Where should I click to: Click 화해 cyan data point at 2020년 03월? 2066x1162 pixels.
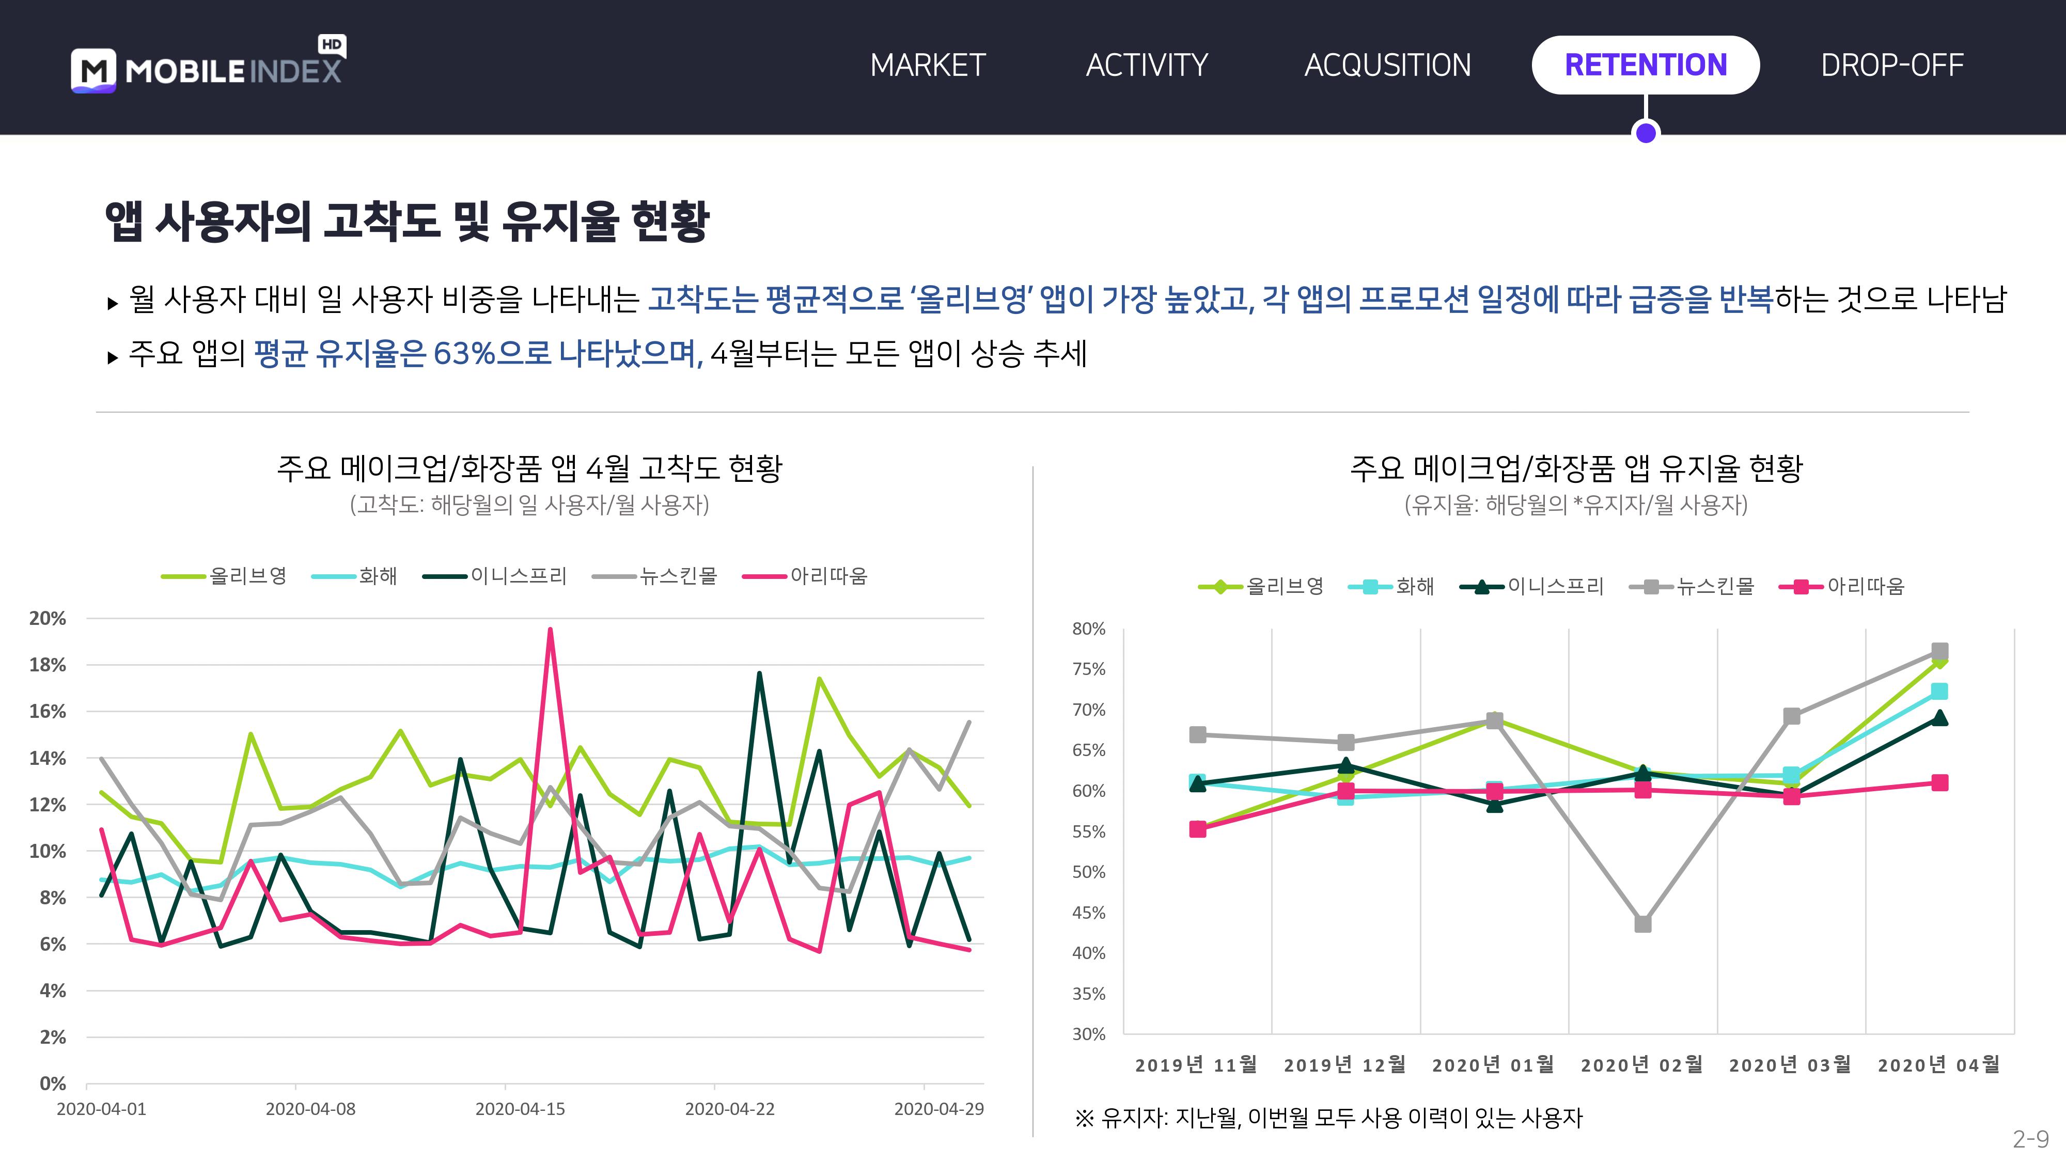[1791, 776]
